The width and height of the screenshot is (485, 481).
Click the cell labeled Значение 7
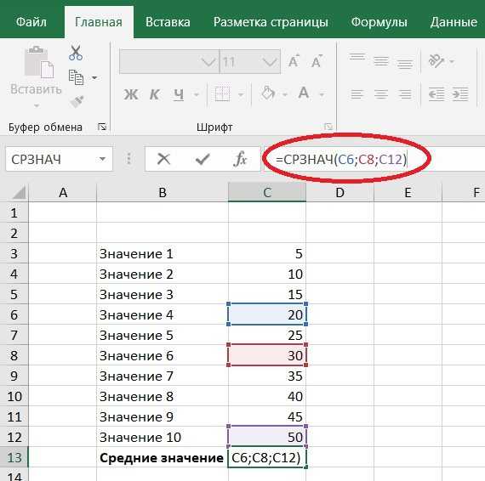[163, 376]
